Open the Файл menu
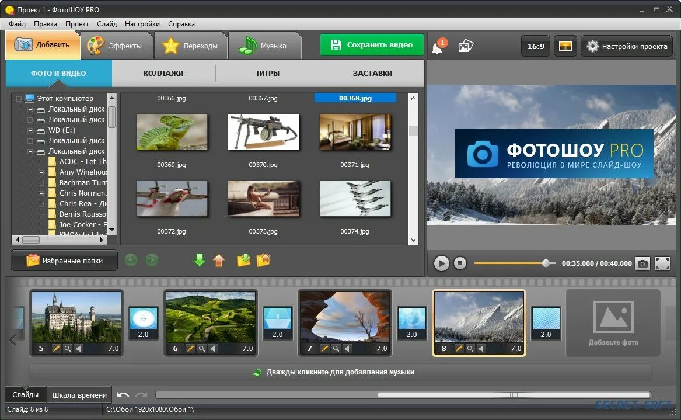This screenshot has height=420, width=681. coord(17,24)
